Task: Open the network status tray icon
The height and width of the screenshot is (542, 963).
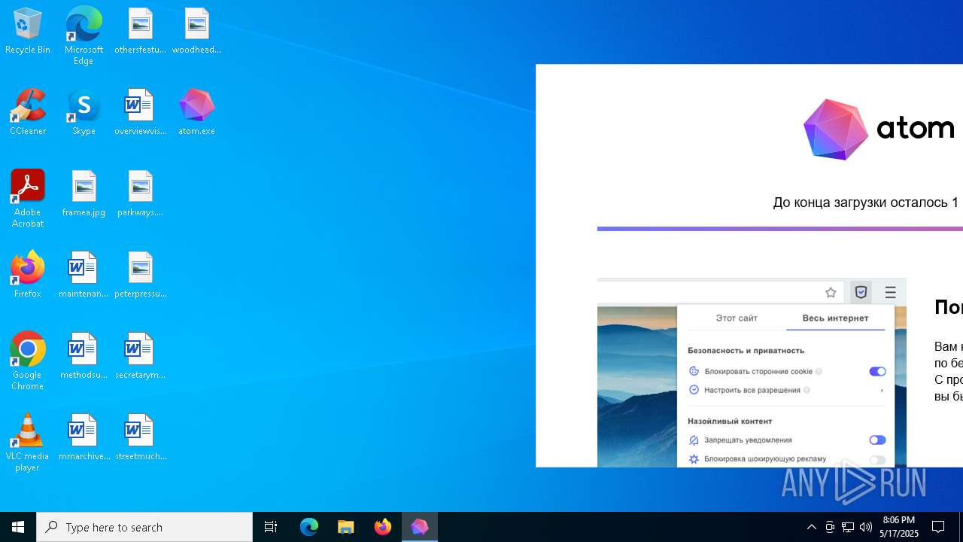Action: [x=848, y=527]
